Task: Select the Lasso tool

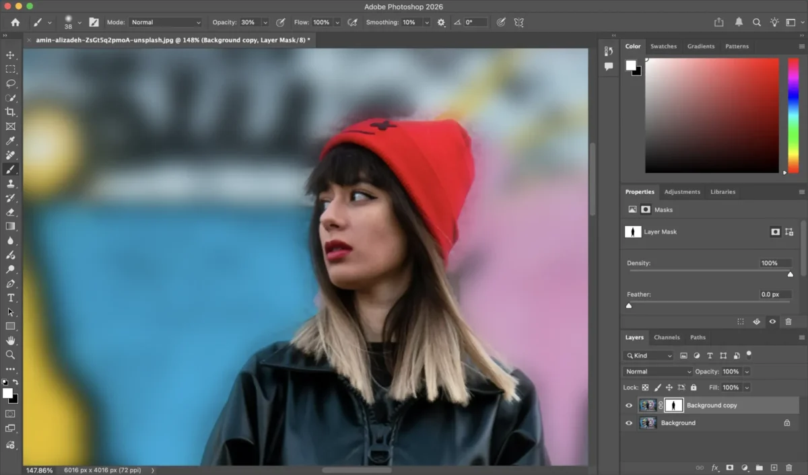Action: pyautogui.click(x=10, y=83)
